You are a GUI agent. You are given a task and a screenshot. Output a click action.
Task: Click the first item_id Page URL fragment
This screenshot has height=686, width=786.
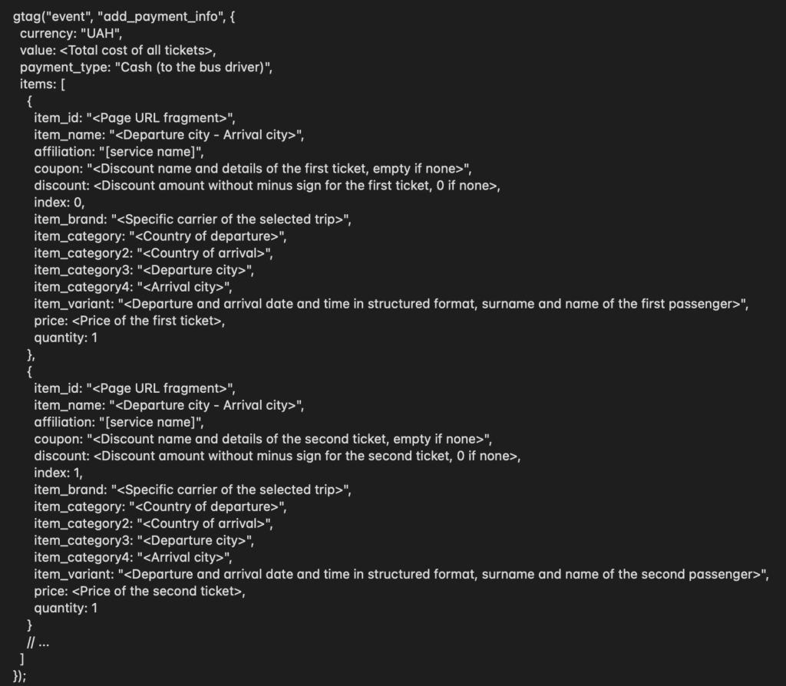tap(160, 118)
